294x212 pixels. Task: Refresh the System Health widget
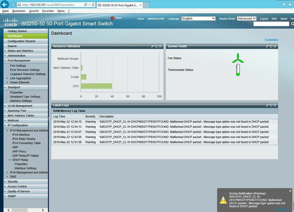[x=271, y=46]
